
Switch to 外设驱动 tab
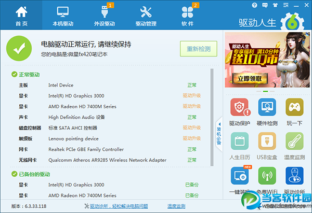pyautogui.click(x=105, y=16)
